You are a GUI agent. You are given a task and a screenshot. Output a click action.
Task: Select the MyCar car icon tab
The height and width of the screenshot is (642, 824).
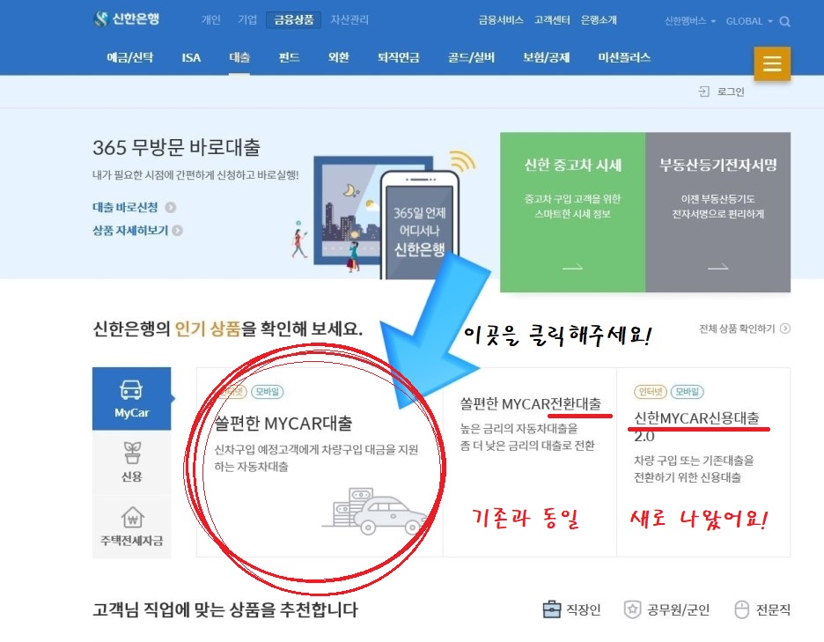coord(131,399)
